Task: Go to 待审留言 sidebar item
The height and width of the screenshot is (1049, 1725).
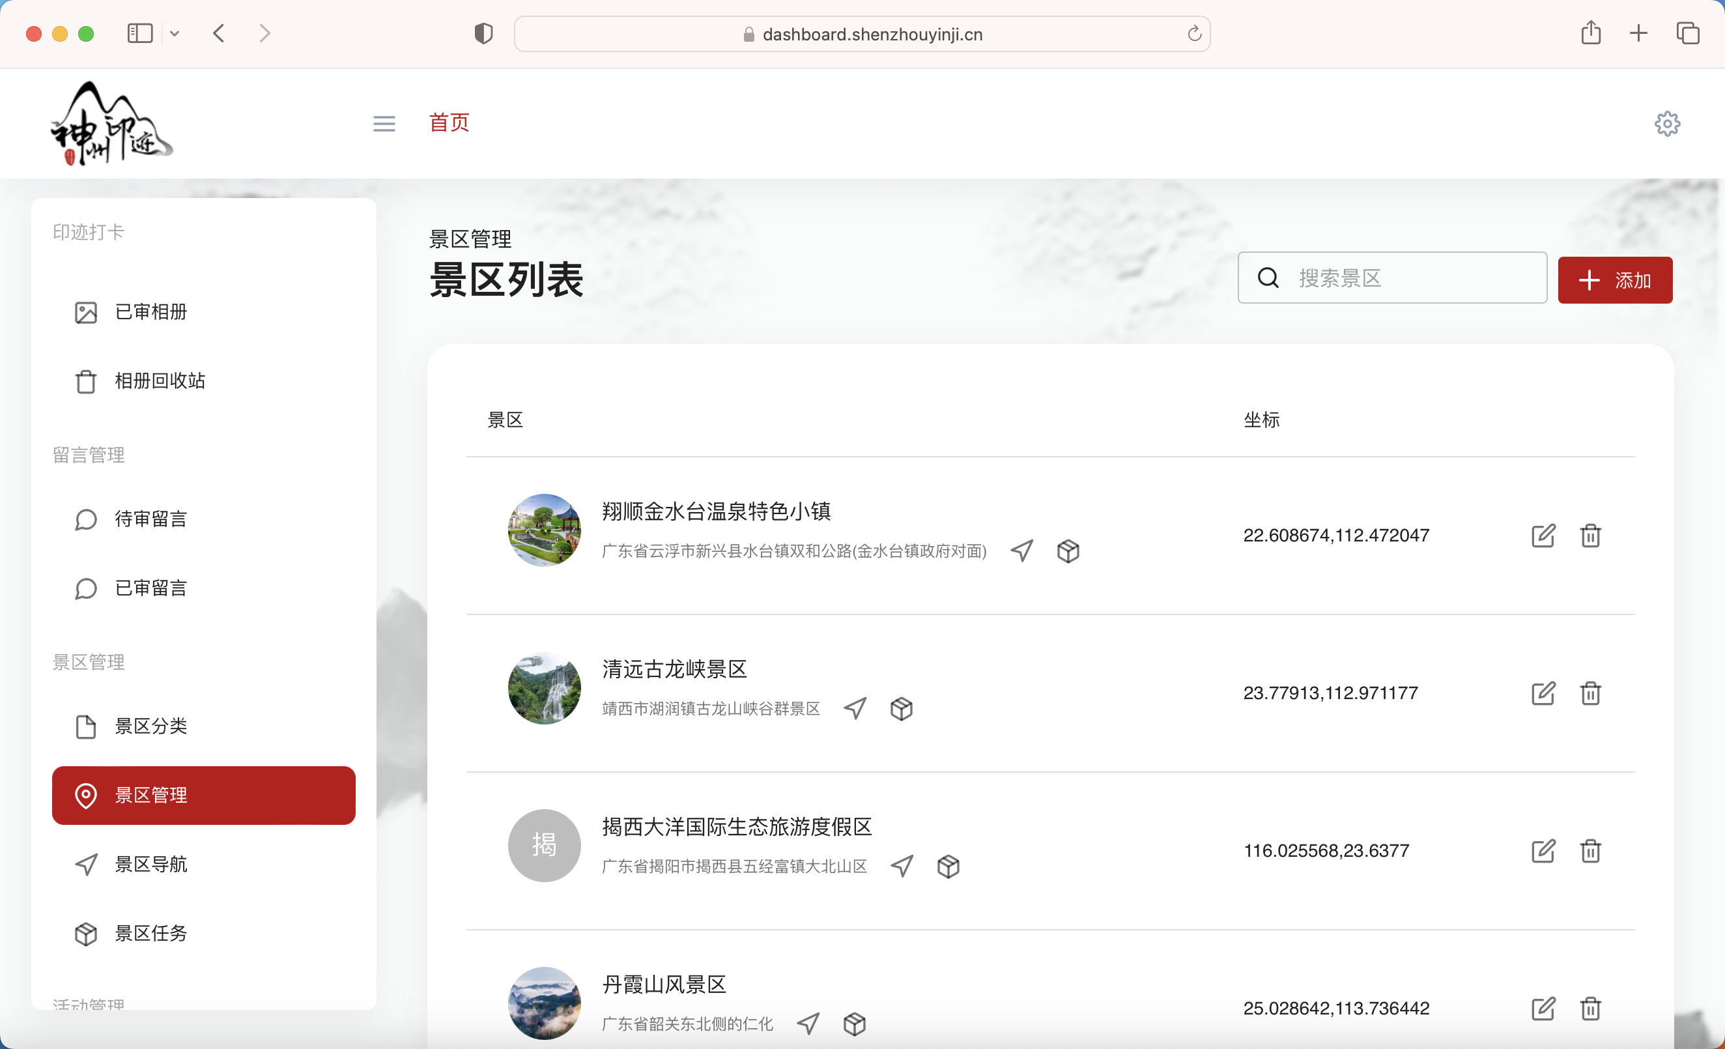Action: pos(150,519)
